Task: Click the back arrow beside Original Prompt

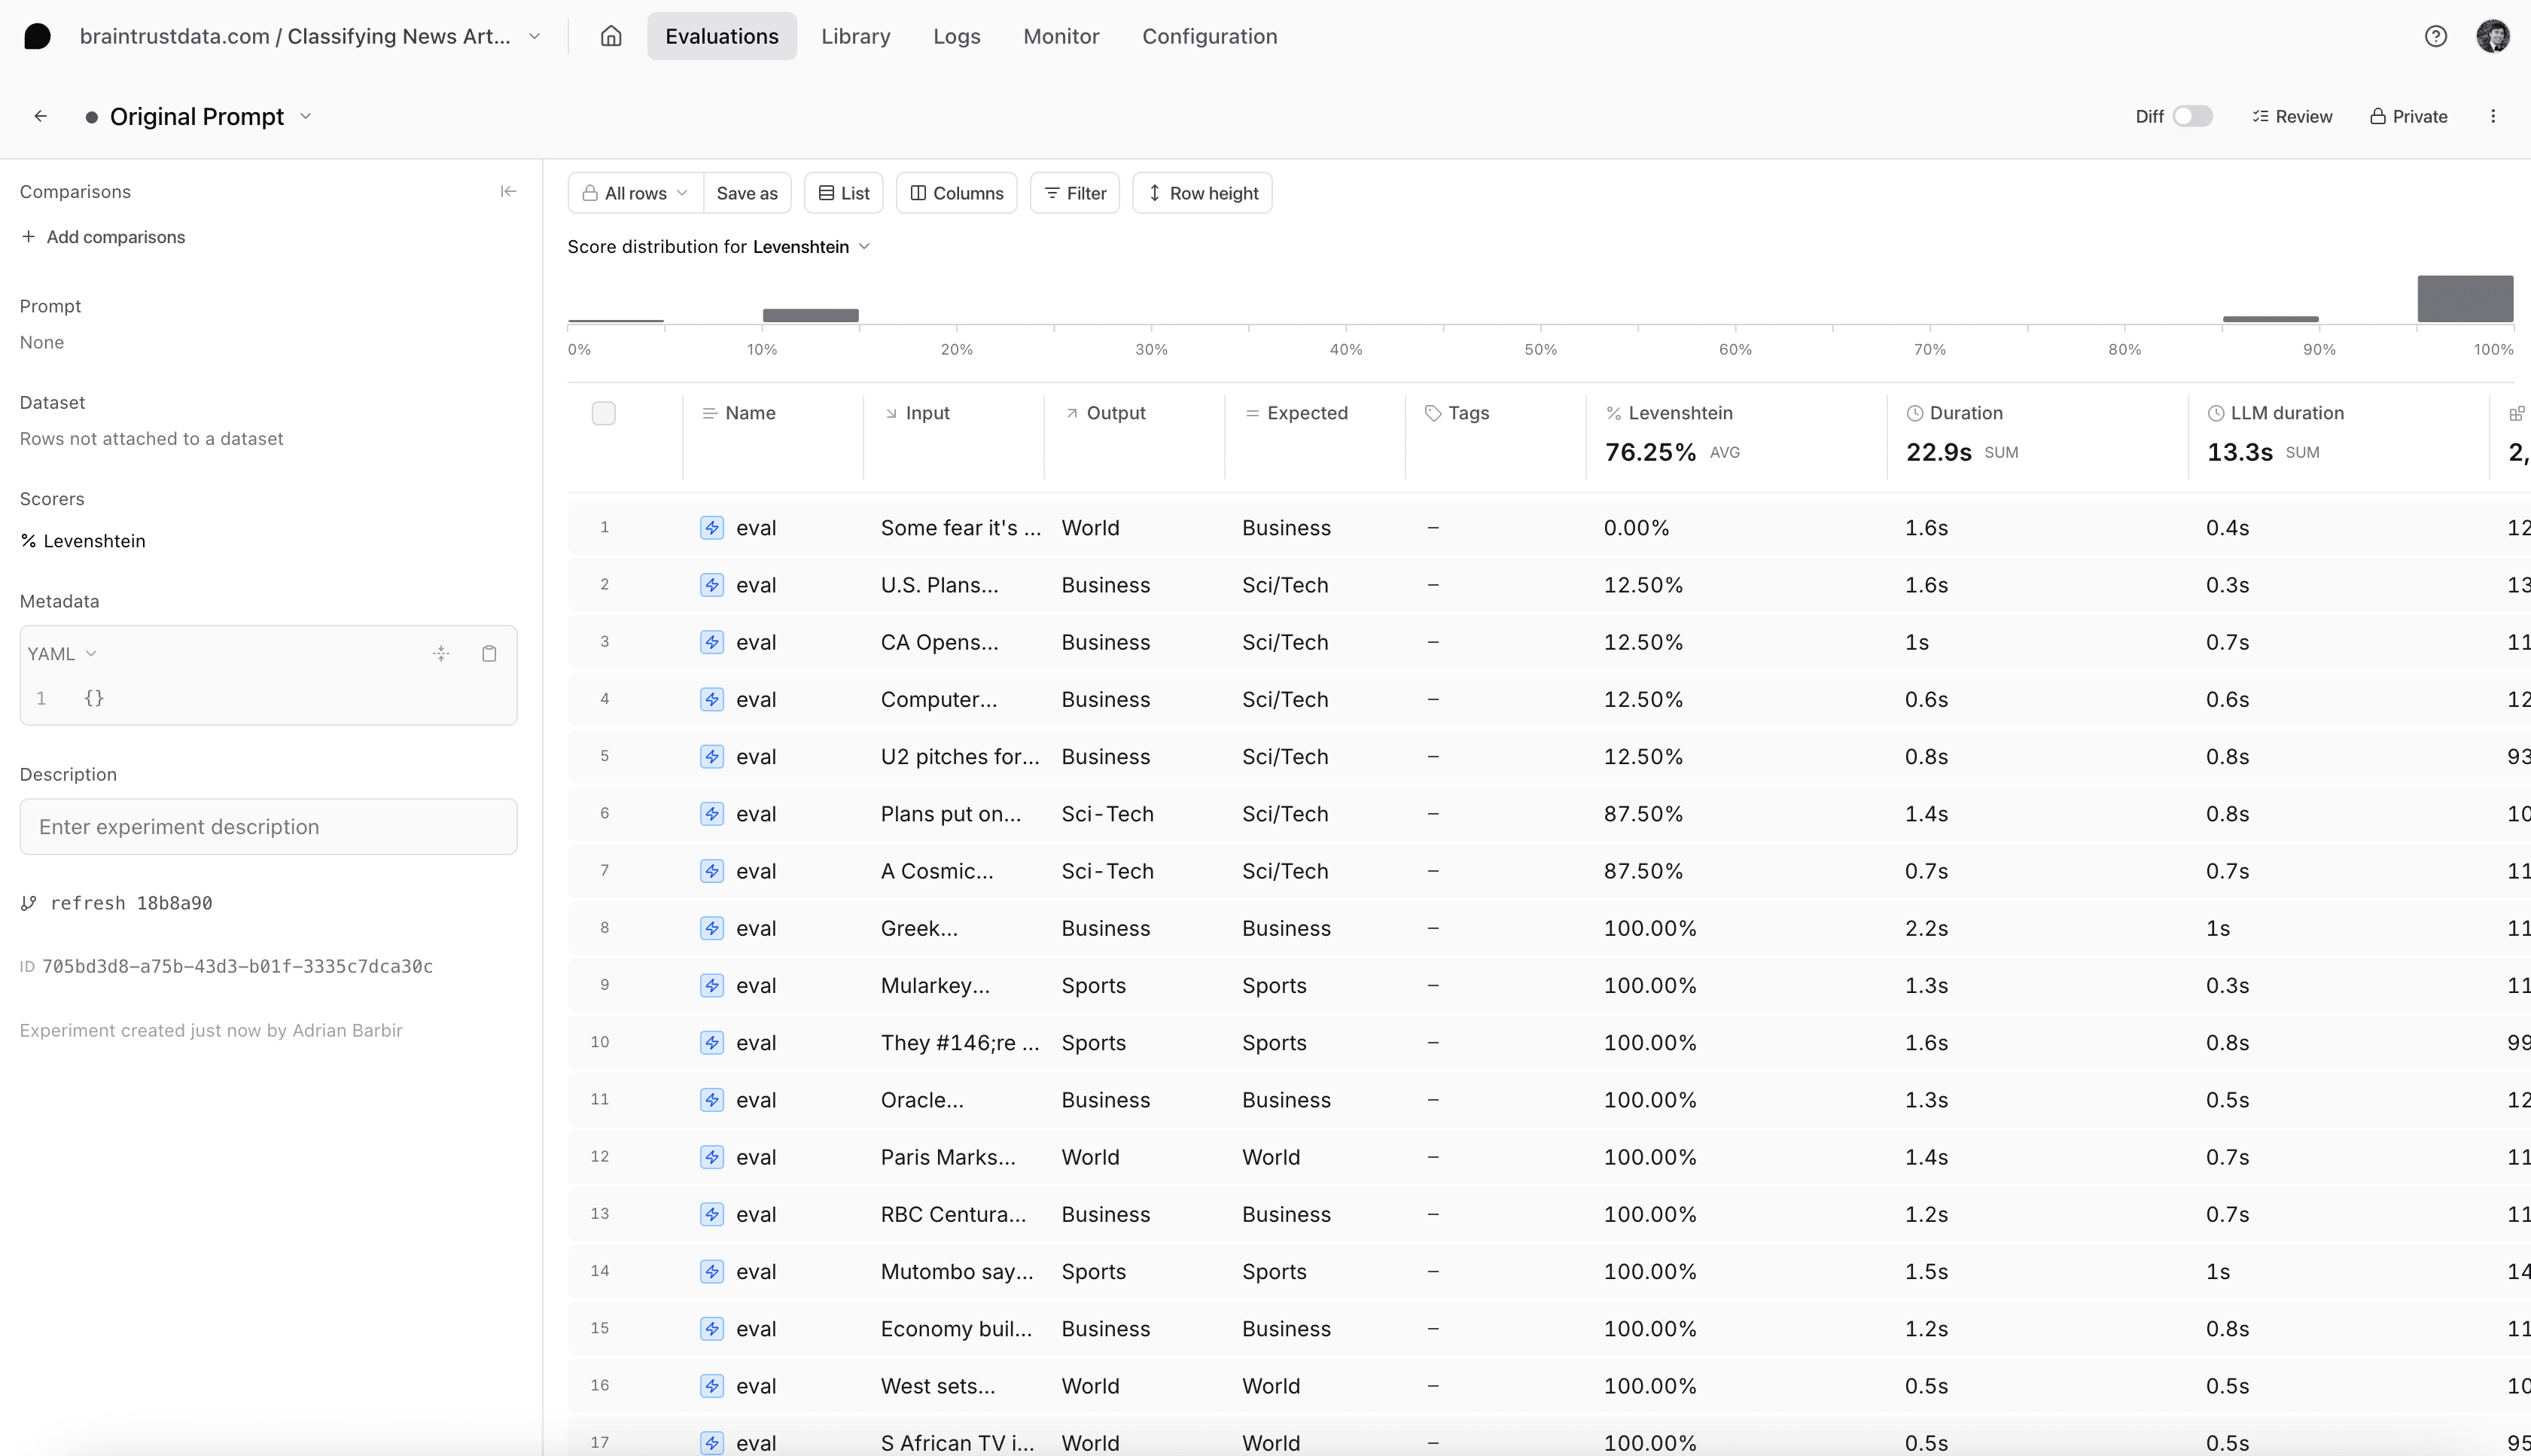Action: pyautogui.click(x=40, y=116)
